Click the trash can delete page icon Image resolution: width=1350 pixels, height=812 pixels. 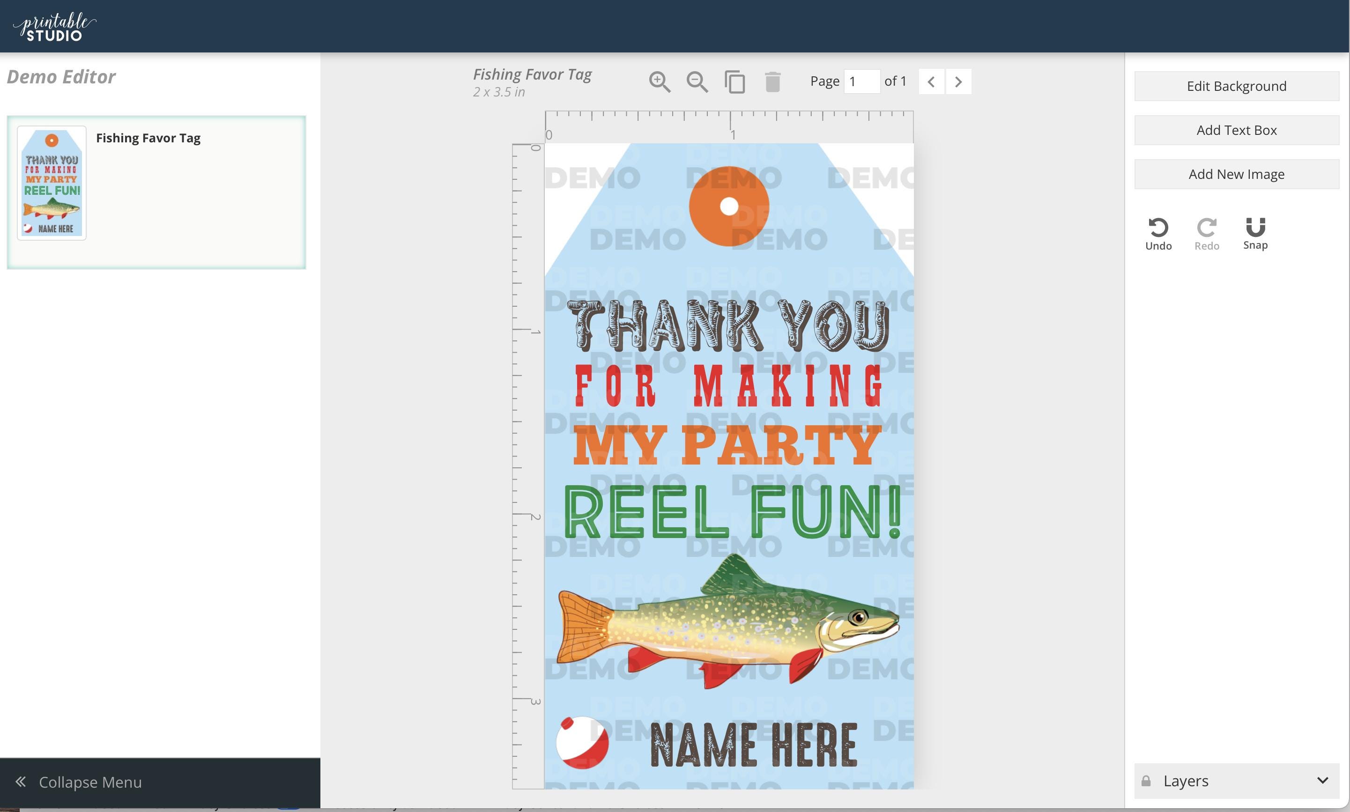click(773, 82)
